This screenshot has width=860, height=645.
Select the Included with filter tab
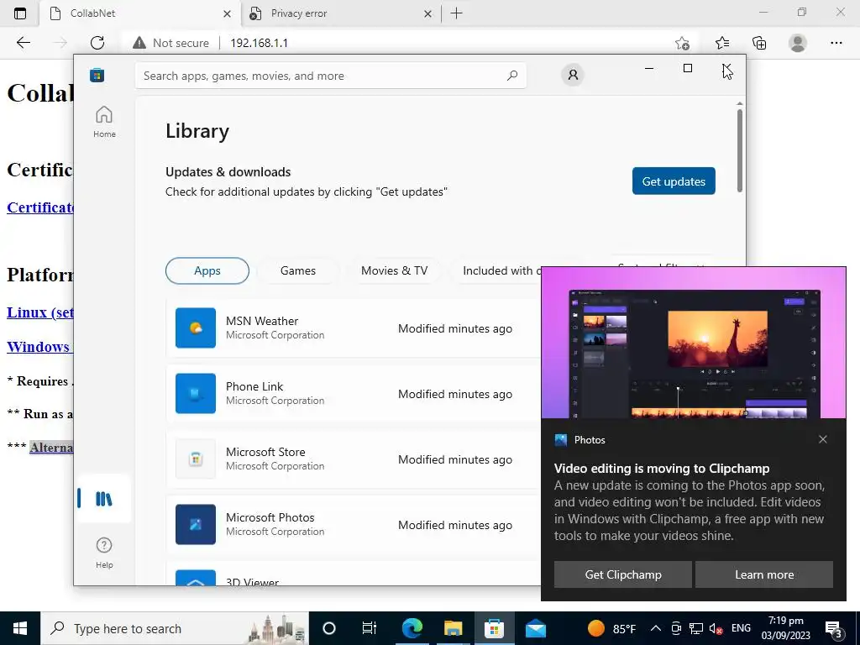tap(497, 270)
